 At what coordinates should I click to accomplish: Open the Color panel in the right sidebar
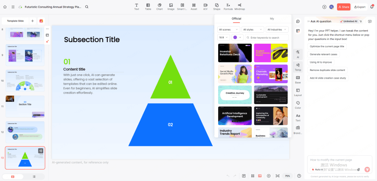coord(298,105)
